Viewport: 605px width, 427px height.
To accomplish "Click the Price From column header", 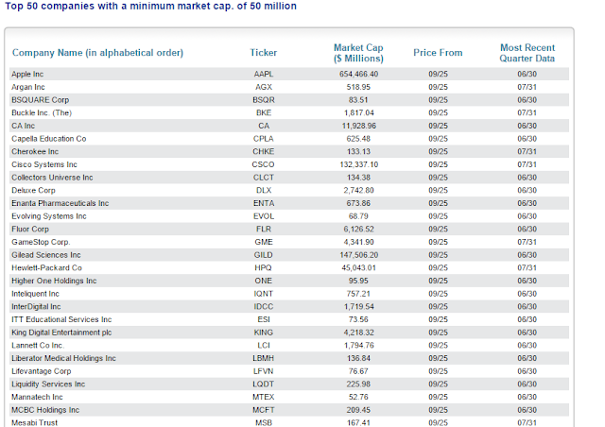I will [x=438, y=53].
